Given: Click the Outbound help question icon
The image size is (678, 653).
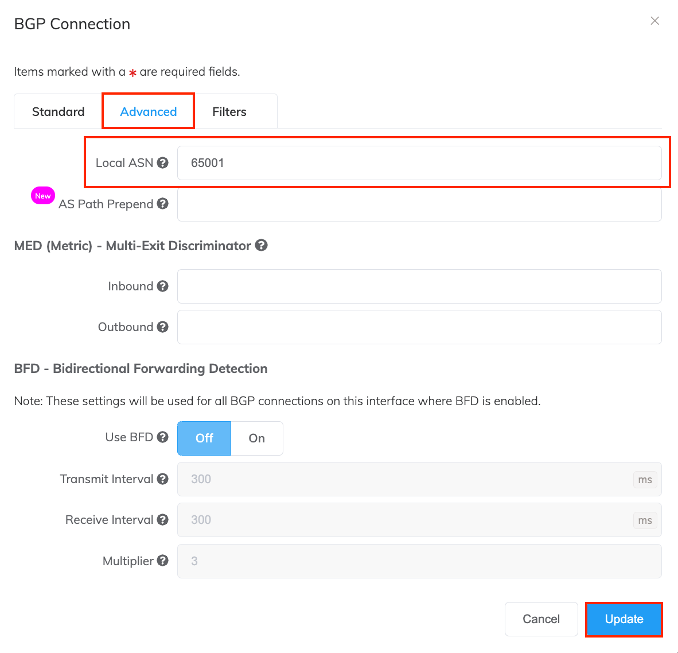Looking at the screenshot, I should pyautogui.click(x=162, y=327).
